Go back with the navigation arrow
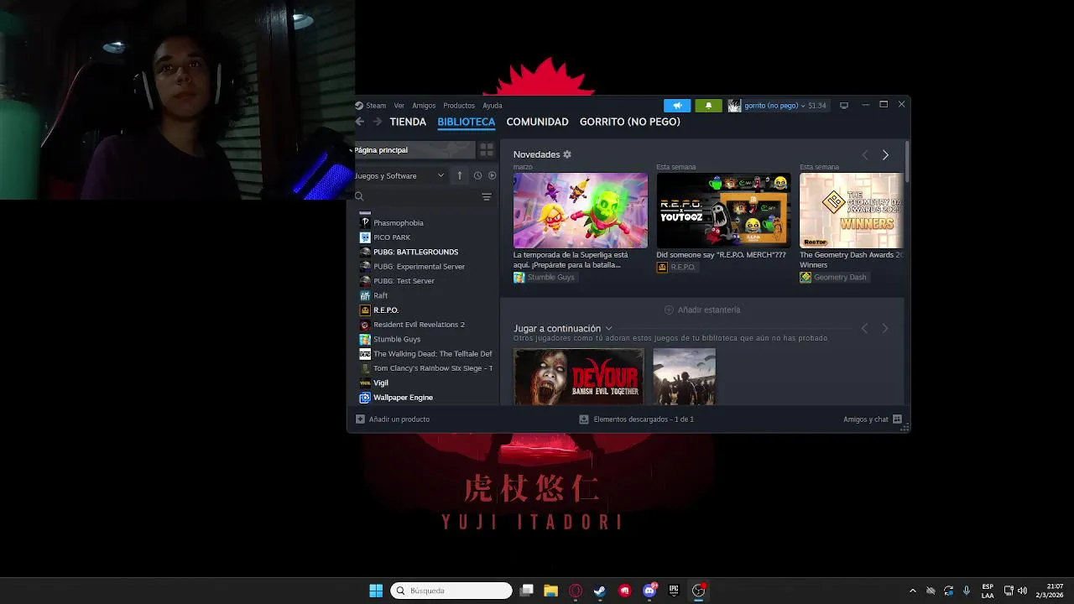Image resolution: width=1074 pixels, height=604 pixels. (x=360, y=122)
